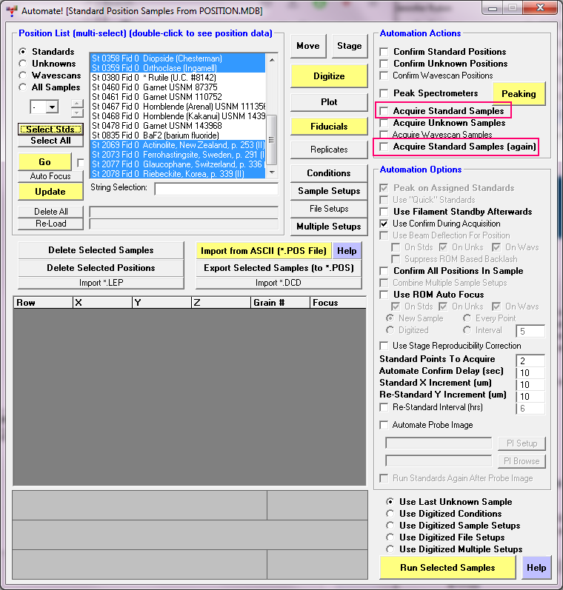This screenshot has width=563, height=590.
Task: Click the yellow Digitize button
Action: point(329,76)
